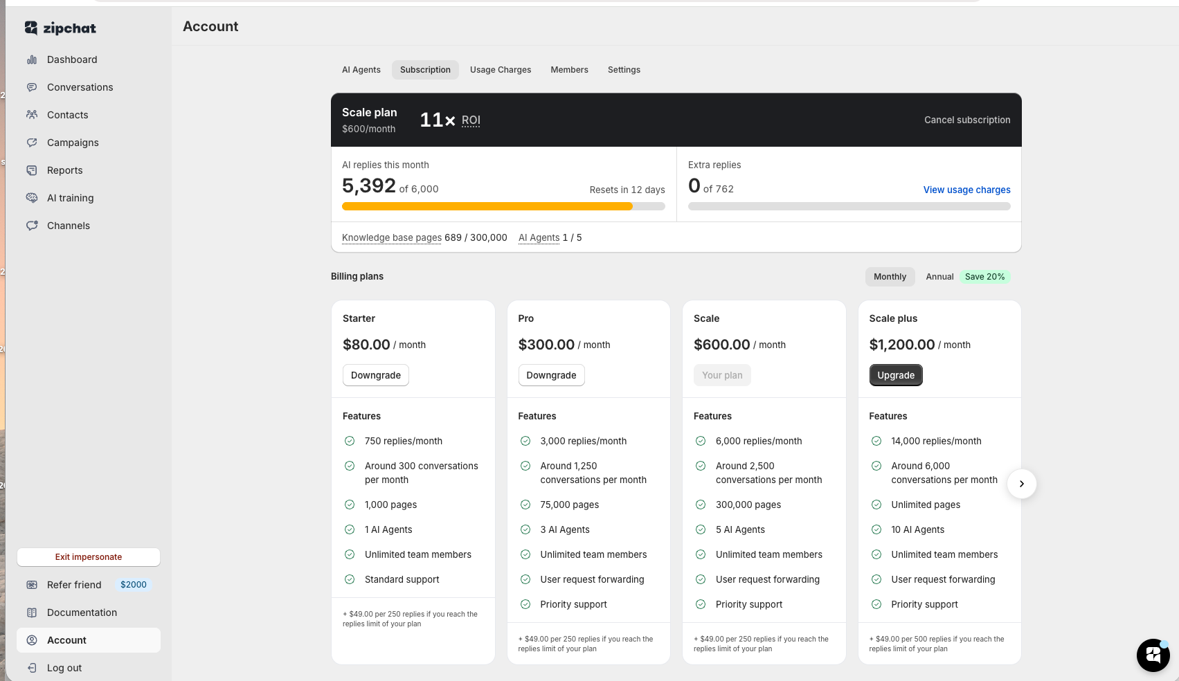
Task: Click "Resets in 12 days" text
Action: 627,190
